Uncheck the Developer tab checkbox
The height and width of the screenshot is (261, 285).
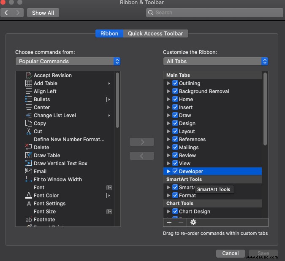175,171
